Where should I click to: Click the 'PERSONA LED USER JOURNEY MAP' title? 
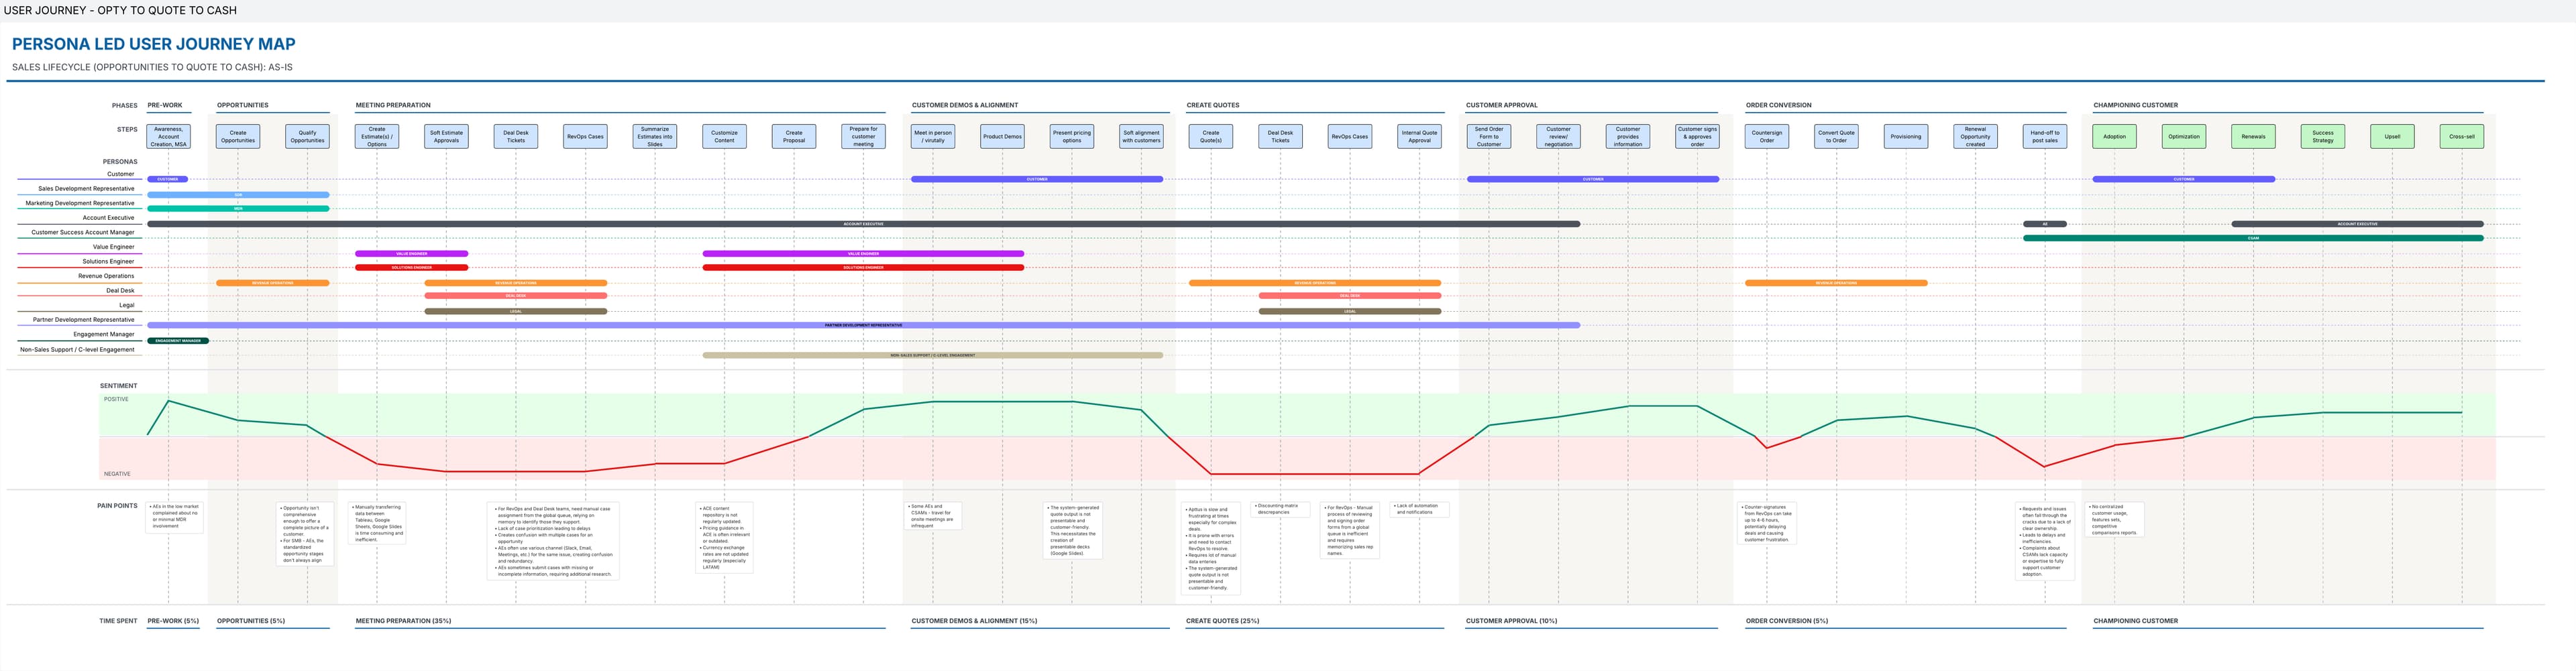154,44
